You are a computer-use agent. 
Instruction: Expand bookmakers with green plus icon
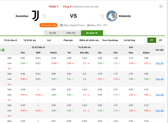pos(3,50)
